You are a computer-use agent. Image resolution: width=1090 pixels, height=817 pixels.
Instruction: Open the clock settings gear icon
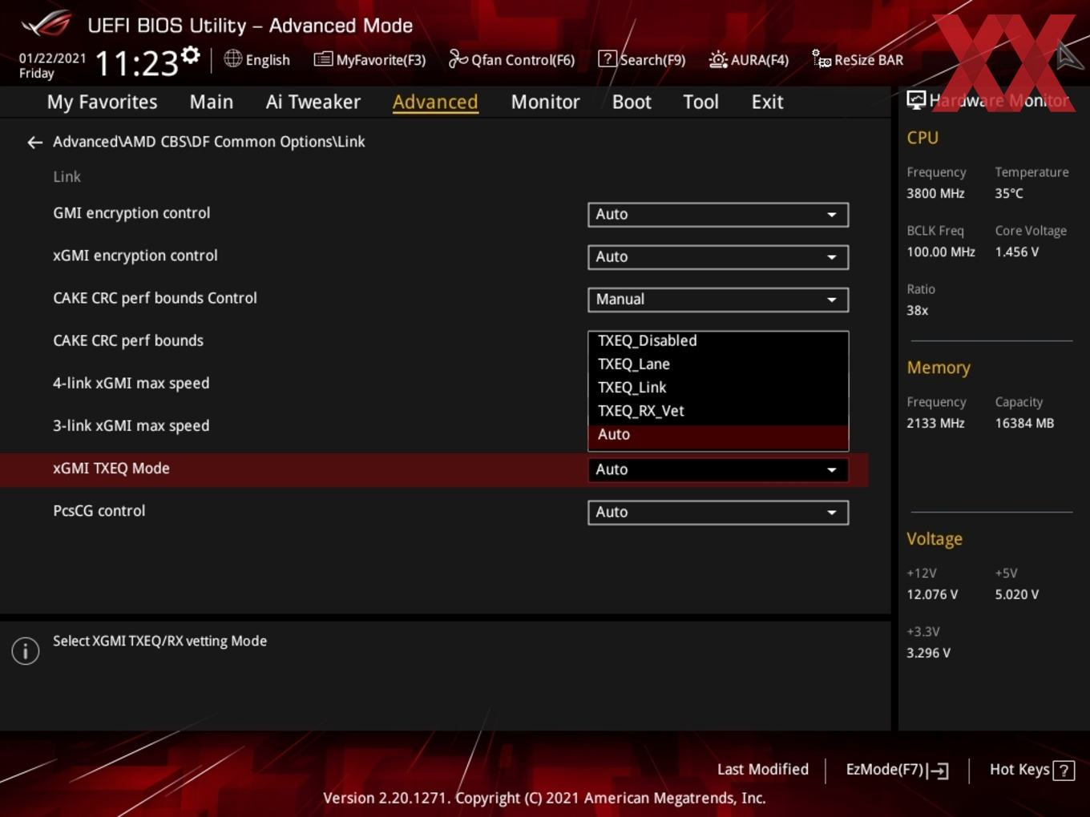190,54
